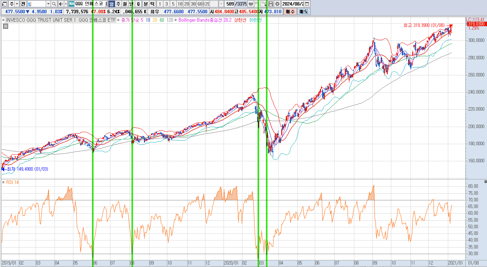Select daily 일 chart period
The width and height of the screenshot is (487, 267).
pyautogui.click(x=111, y=4)
